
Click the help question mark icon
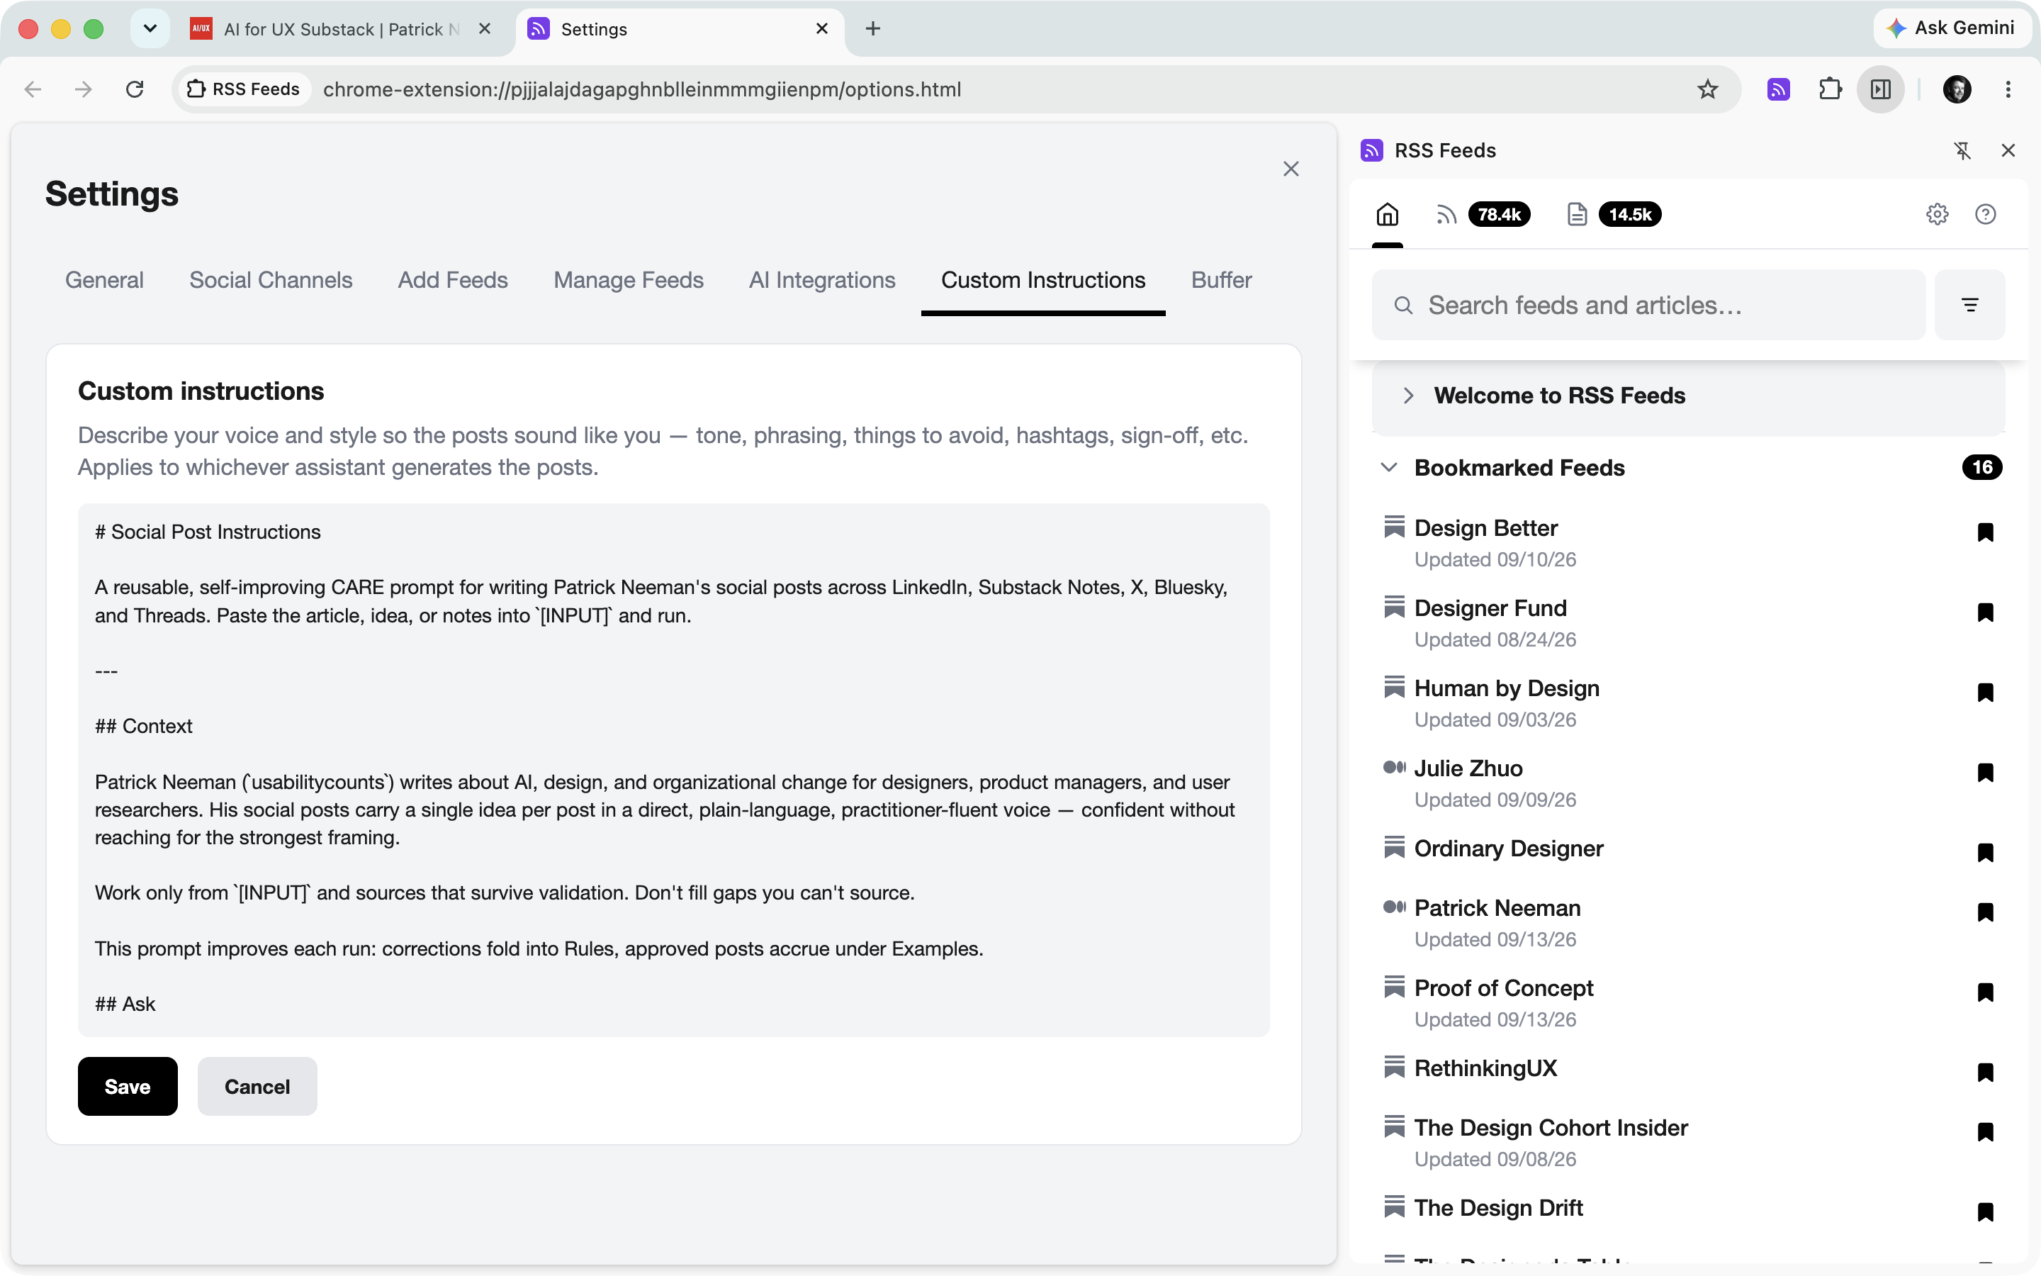click(1985, 214)
